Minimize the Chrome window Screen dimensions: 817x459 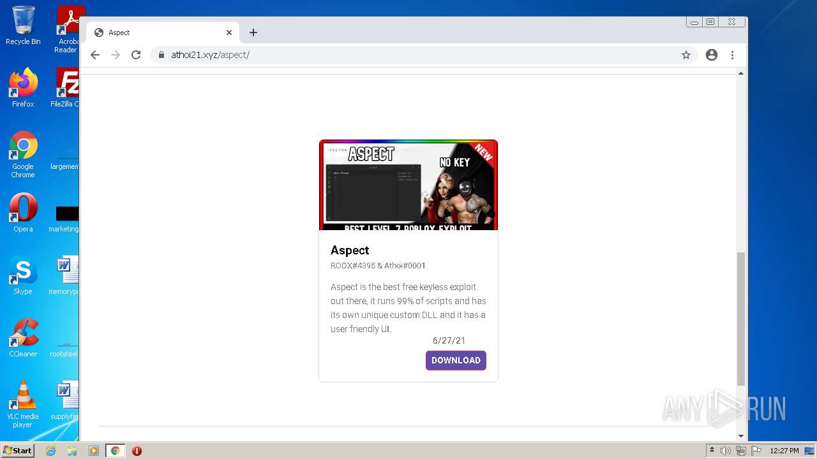pyautogui.click(x=694, y=22)
